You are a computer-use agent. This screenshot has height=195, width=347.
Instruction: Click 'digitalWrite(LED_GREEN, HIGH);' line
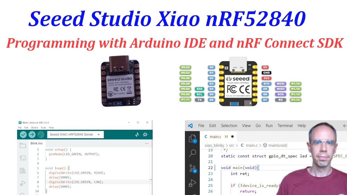click(x=77, y=173)
